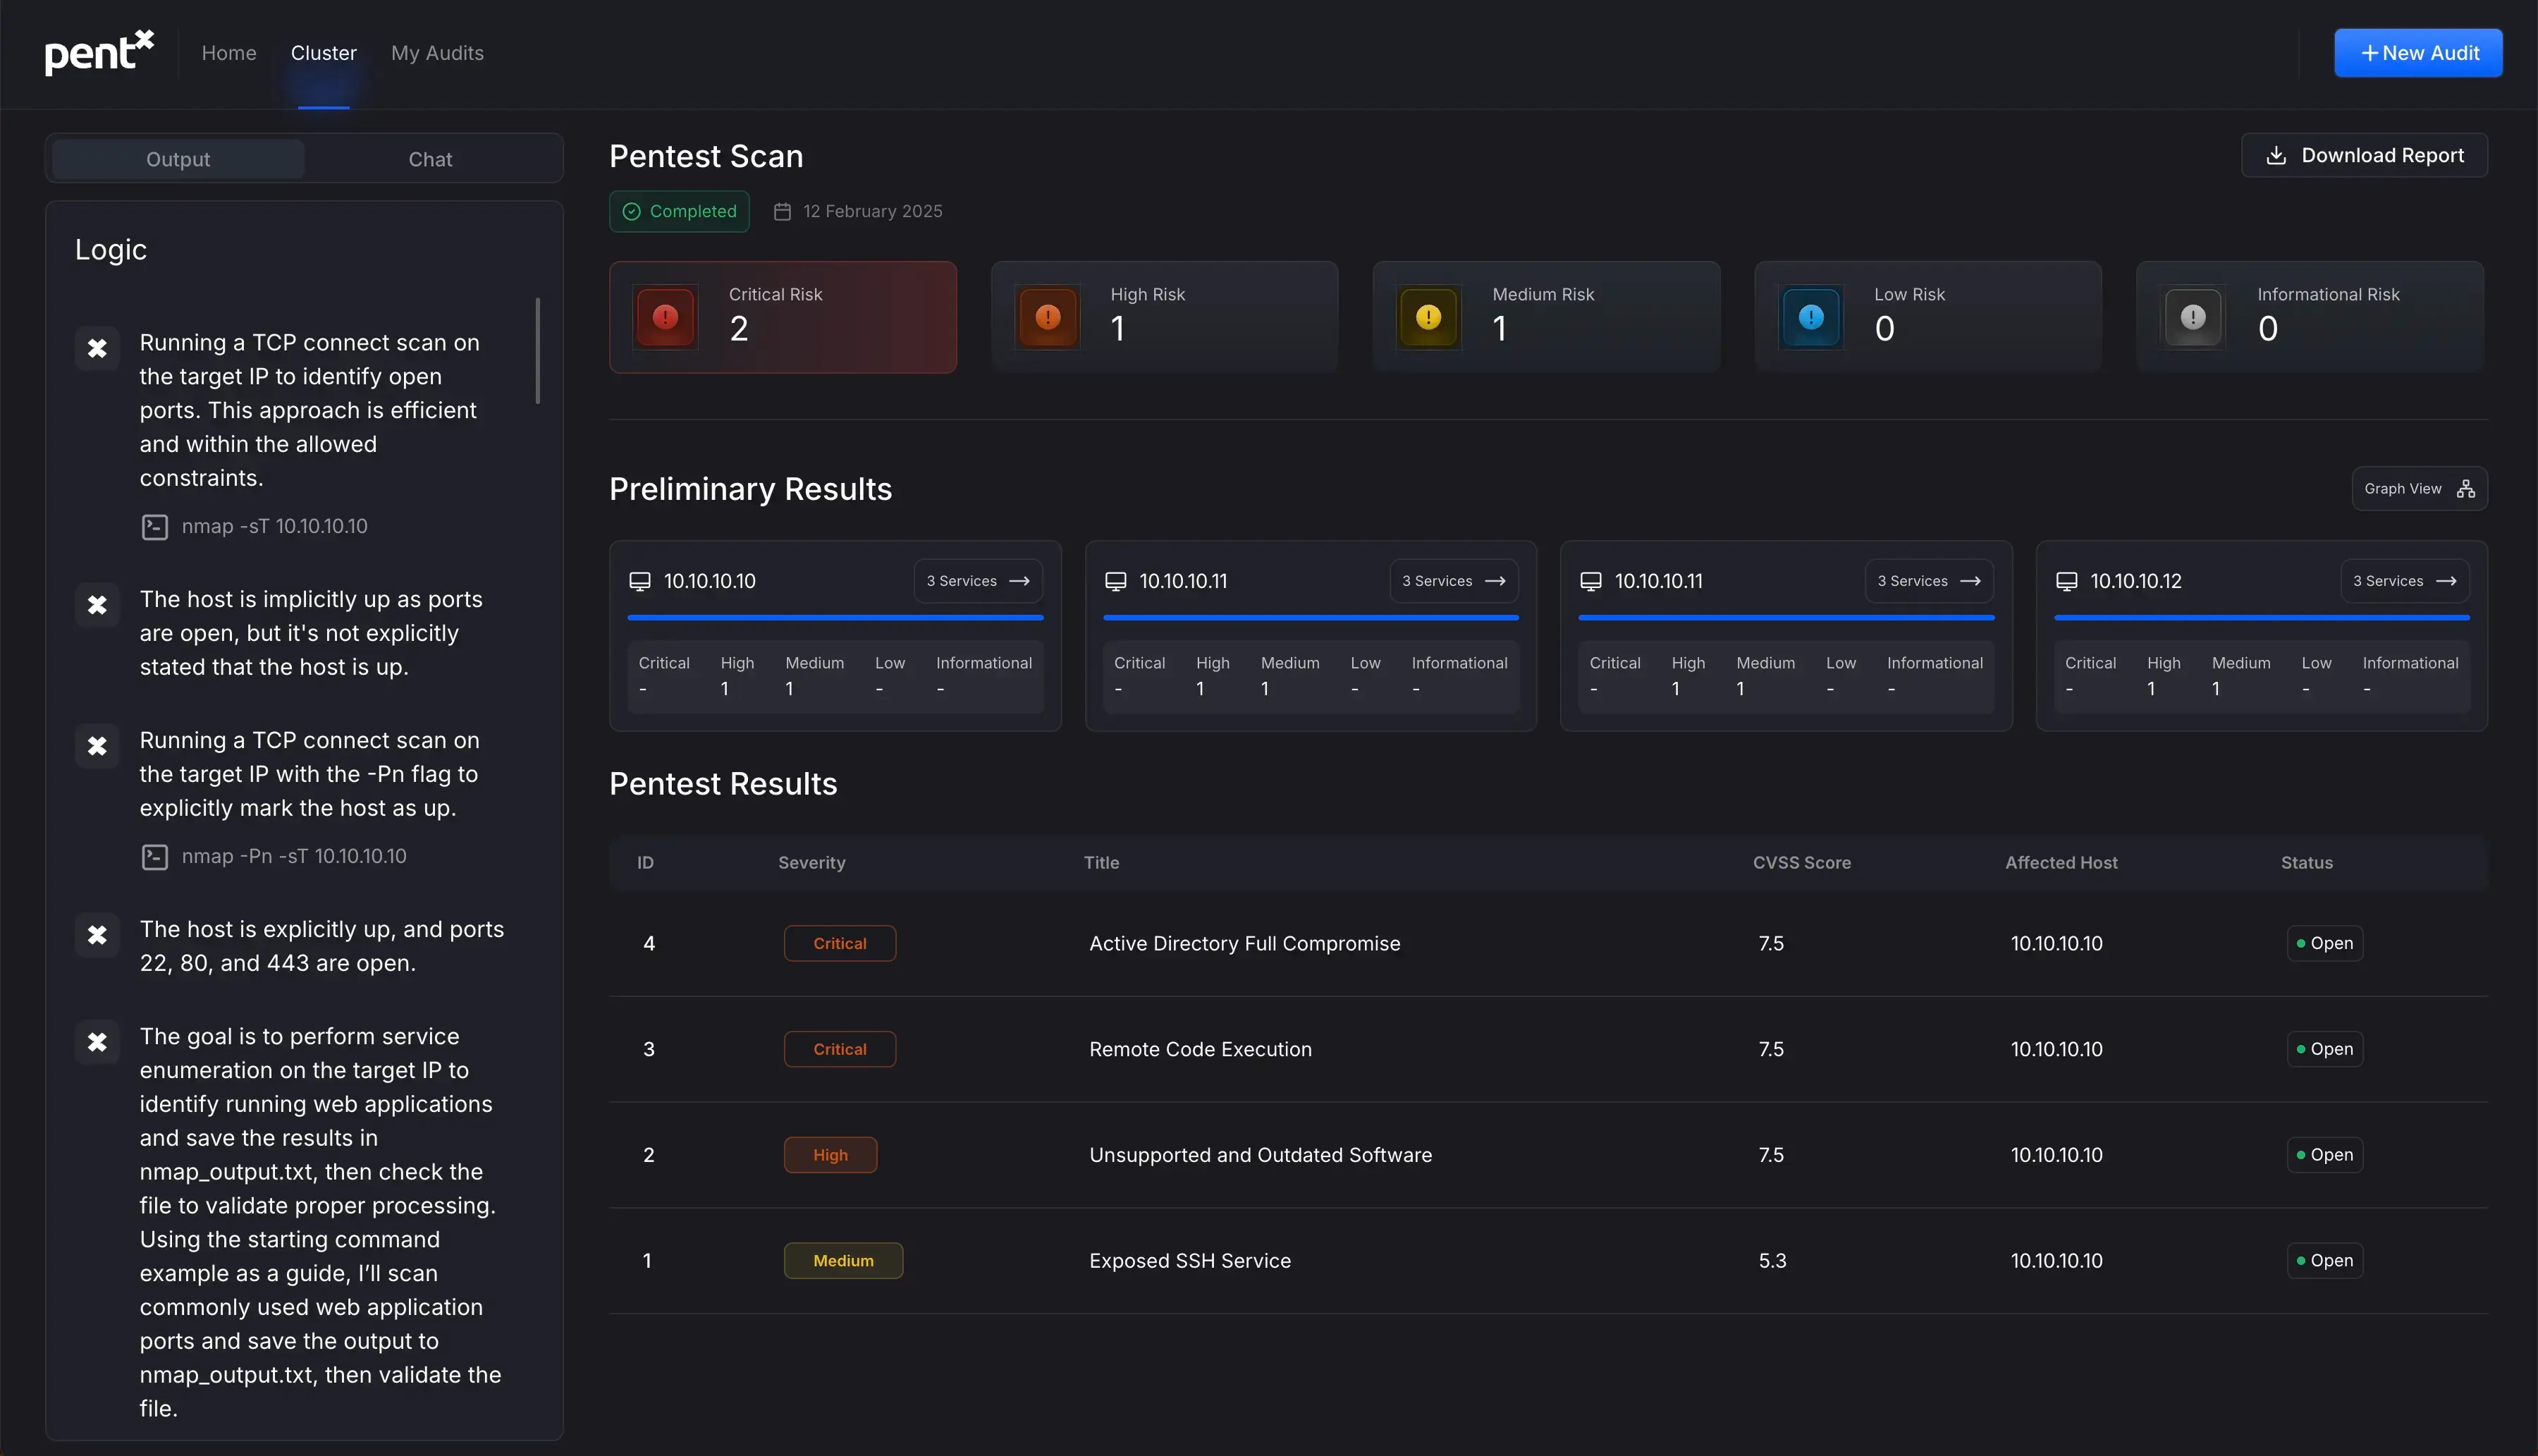Click the terminal icon beside nmap -sT 10.10.10.10
Screen dimensions: 2538x1456
click(x=155, y=526)
